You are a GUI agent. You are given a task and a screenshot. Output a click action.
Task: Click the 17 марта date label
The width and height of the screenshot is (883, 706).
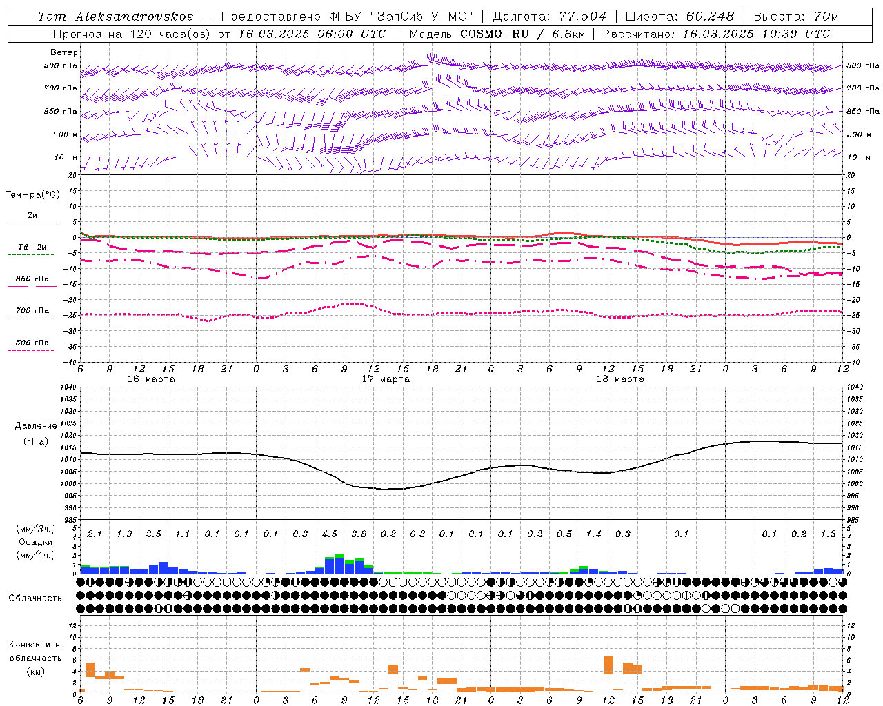click(x=386, y=379)
